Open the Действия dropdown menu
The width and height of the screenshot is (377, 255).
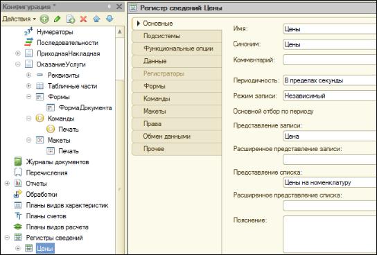(19, 19)
